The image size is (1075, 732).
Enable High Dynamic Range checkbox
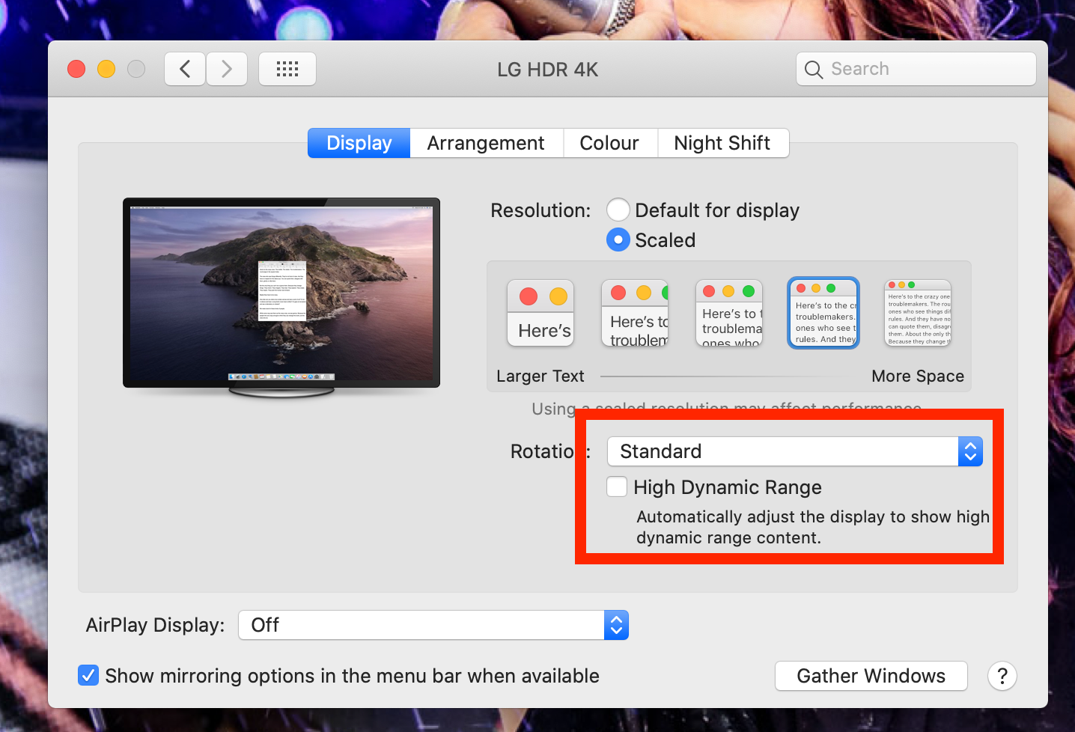coord(617,487)
